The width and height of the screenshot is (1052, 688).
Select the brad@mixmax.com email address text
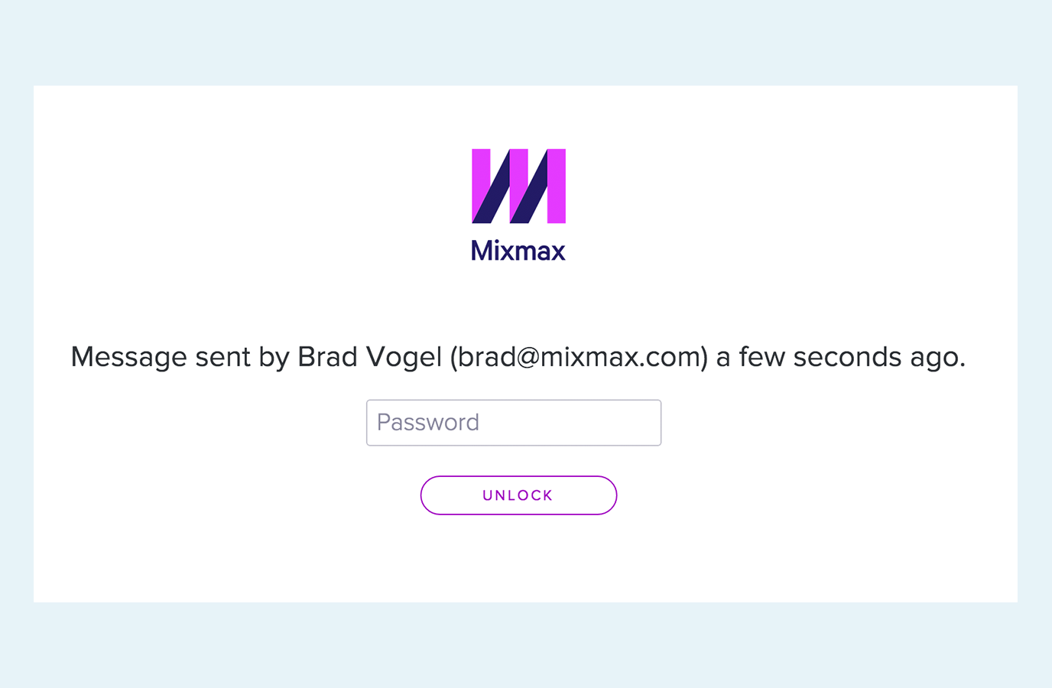click(580, 357)
